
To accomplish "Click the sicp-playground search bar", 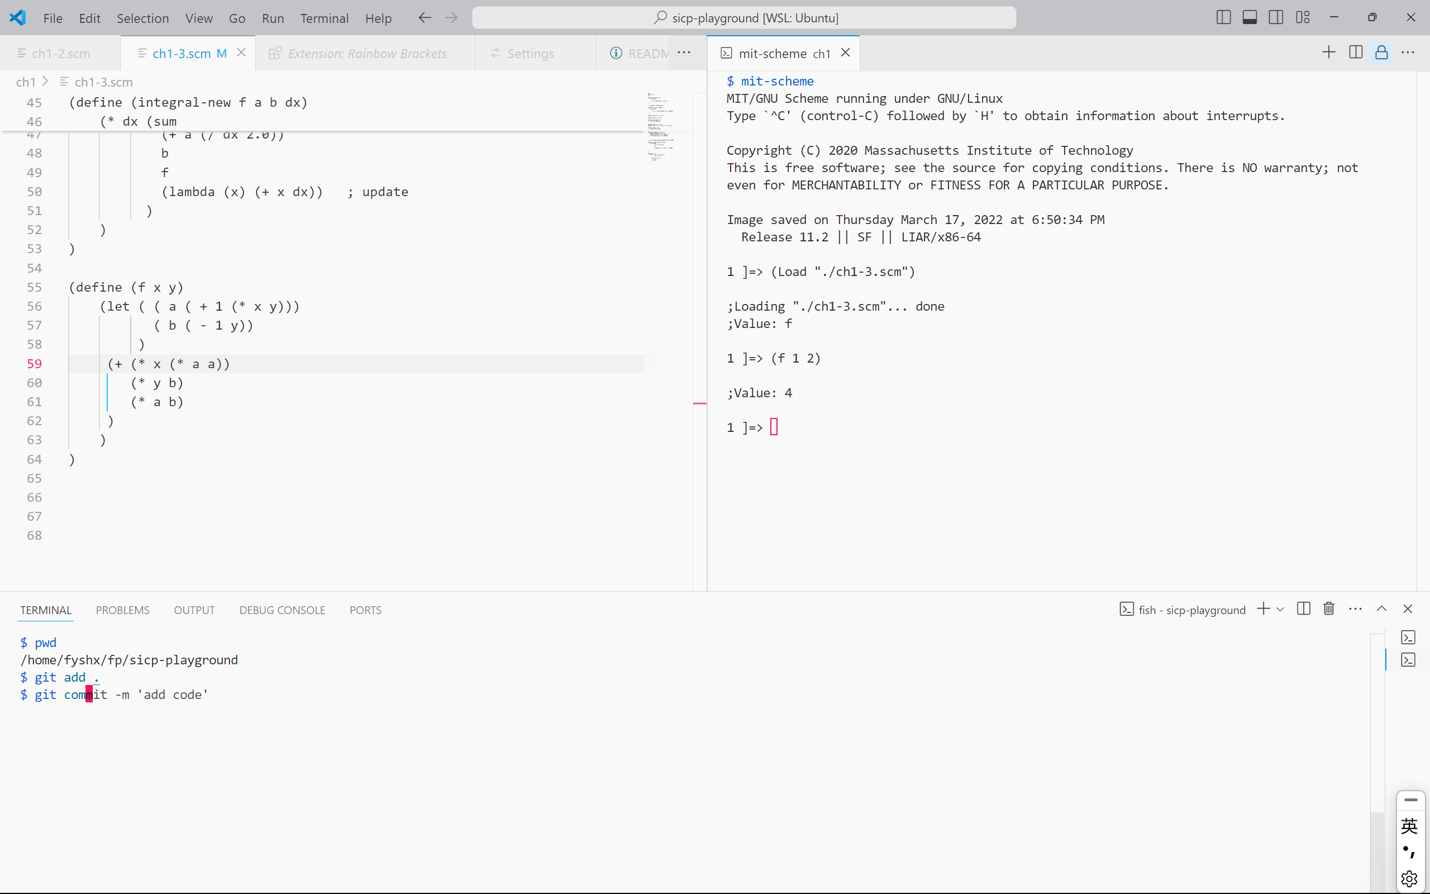I will point(744,17).
